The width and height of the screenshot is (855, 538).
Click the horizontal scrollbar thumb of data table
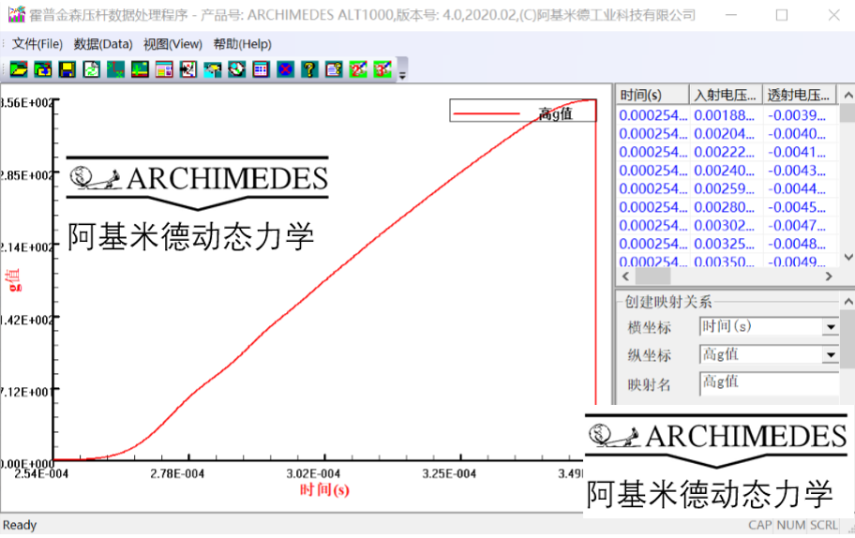652,276
